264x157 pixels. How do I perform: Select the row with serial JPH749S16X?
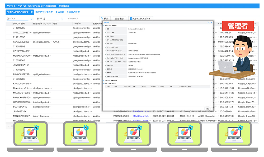coord(20,111)
